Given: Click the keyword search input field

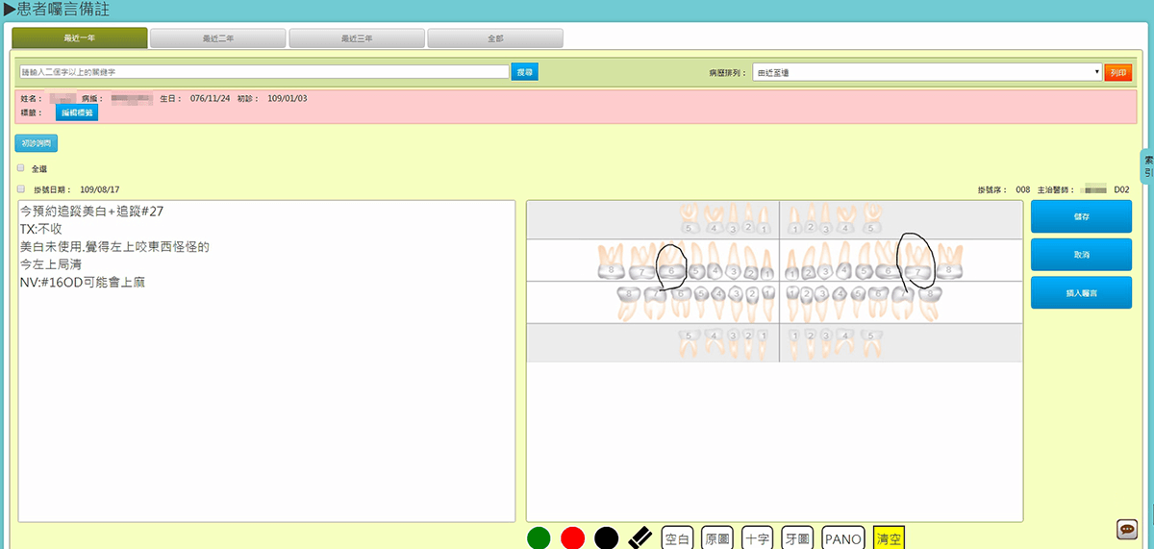Looking at the screenshot, I should (263, 72).
